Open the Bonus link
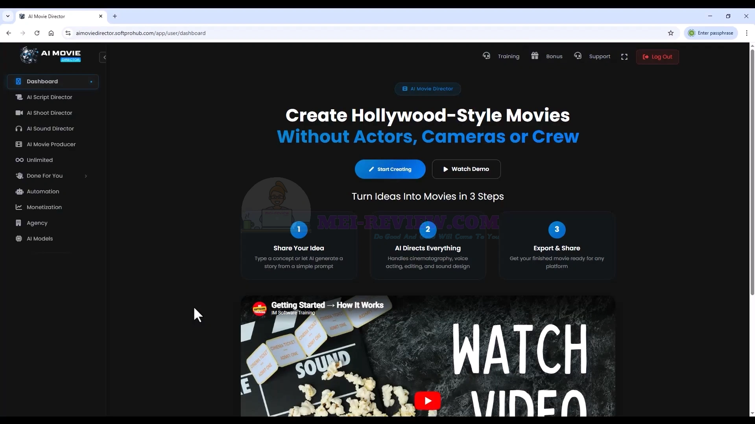 tap(554, 56)
